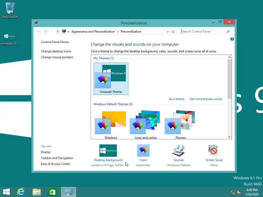Image resolution: width=263 pixels, height=197 pixels.
Task: Open Help via the blue question mark
Action: click(232, 39)
